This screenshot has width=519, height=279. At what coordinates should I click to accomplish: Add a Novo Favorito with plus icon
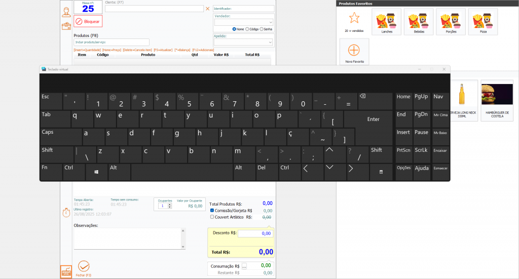[x=354, y=50]
